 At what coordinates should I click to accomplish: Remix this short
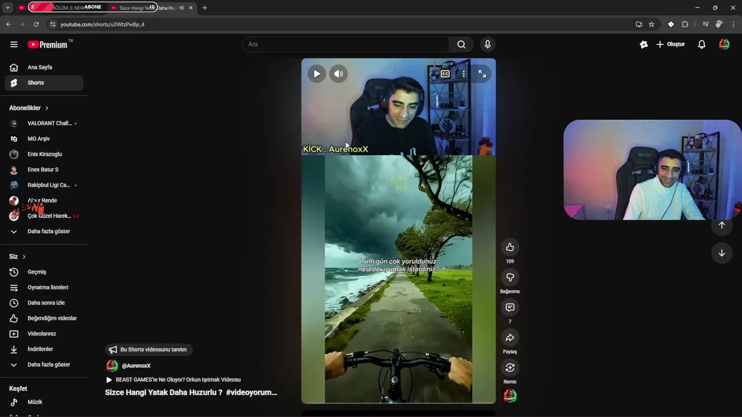pyautogui.click(x=510, y=368)
